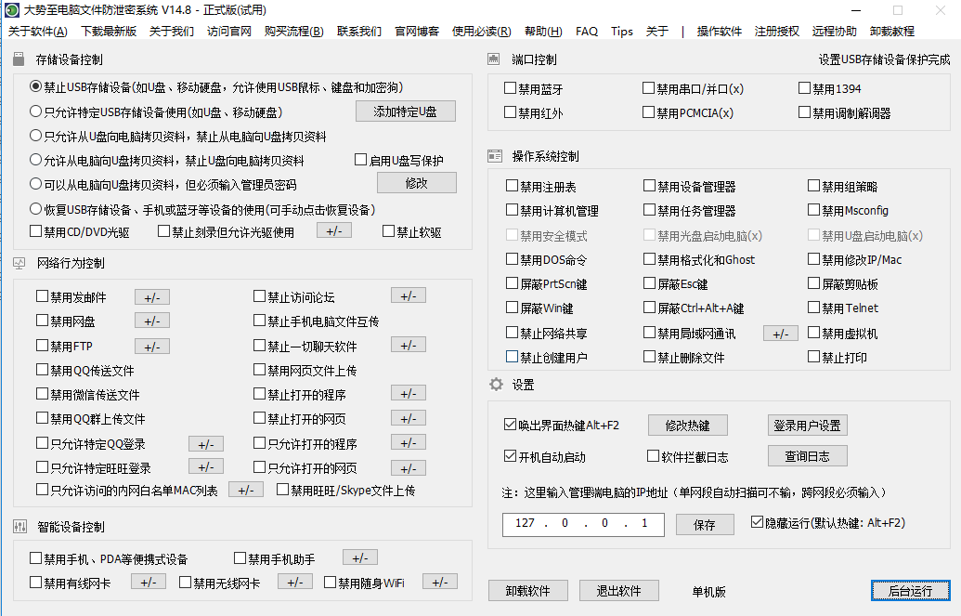Screen dimensions: 961x616
Task: Click the 网络行为控制 section icon
Action: click(x=19, y=266)
